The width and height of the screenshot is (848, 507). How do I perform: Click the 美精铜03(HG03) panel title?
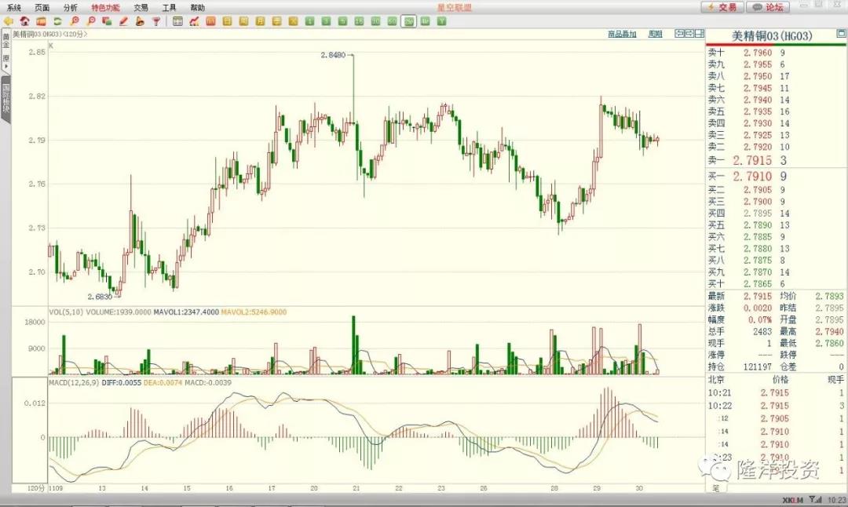pyautogui.click(x=772, y=36)
